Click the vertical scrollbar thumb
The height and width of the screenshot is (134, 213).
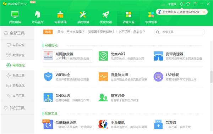[212, 77]
